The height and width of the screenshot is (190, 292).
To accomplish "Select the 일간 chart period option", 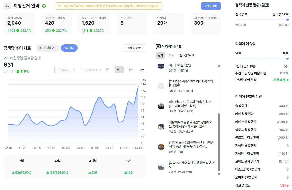I will pyautogui.click(x=119, y=70).
